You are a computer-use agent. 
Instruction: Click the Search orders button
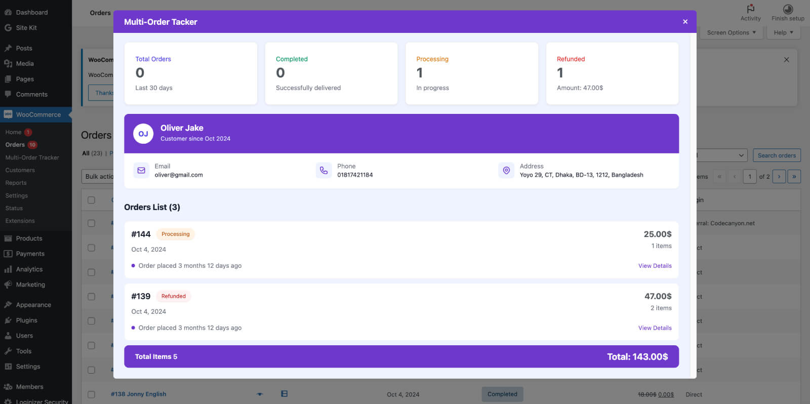(x=777, y=155)
